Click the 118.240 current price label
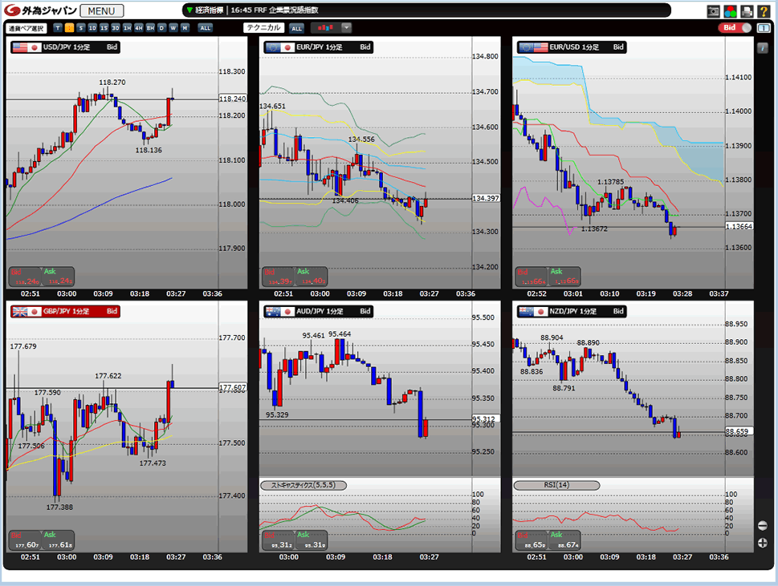778x586 pixels. [x=233, y=99]
